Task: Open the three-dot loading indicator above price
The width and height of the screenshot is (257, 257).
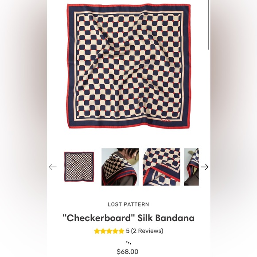Action: coord(128,243)
